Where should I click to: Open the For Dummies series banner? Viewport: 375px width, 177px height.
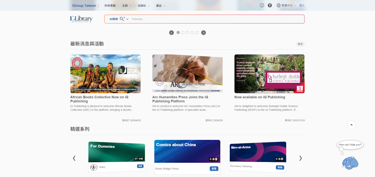click(x=117, y=152)
